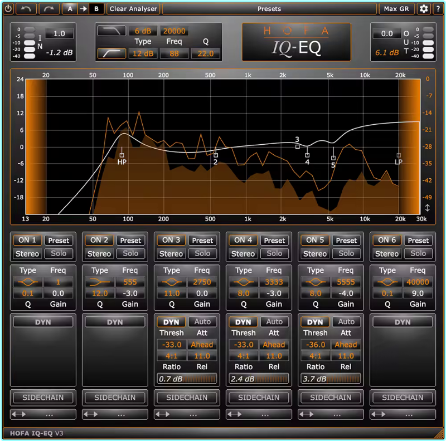The height and width of the screenshot is (441, 446).
Task: Toggle ON 3 band switch
Action: (x=171, y=240)
